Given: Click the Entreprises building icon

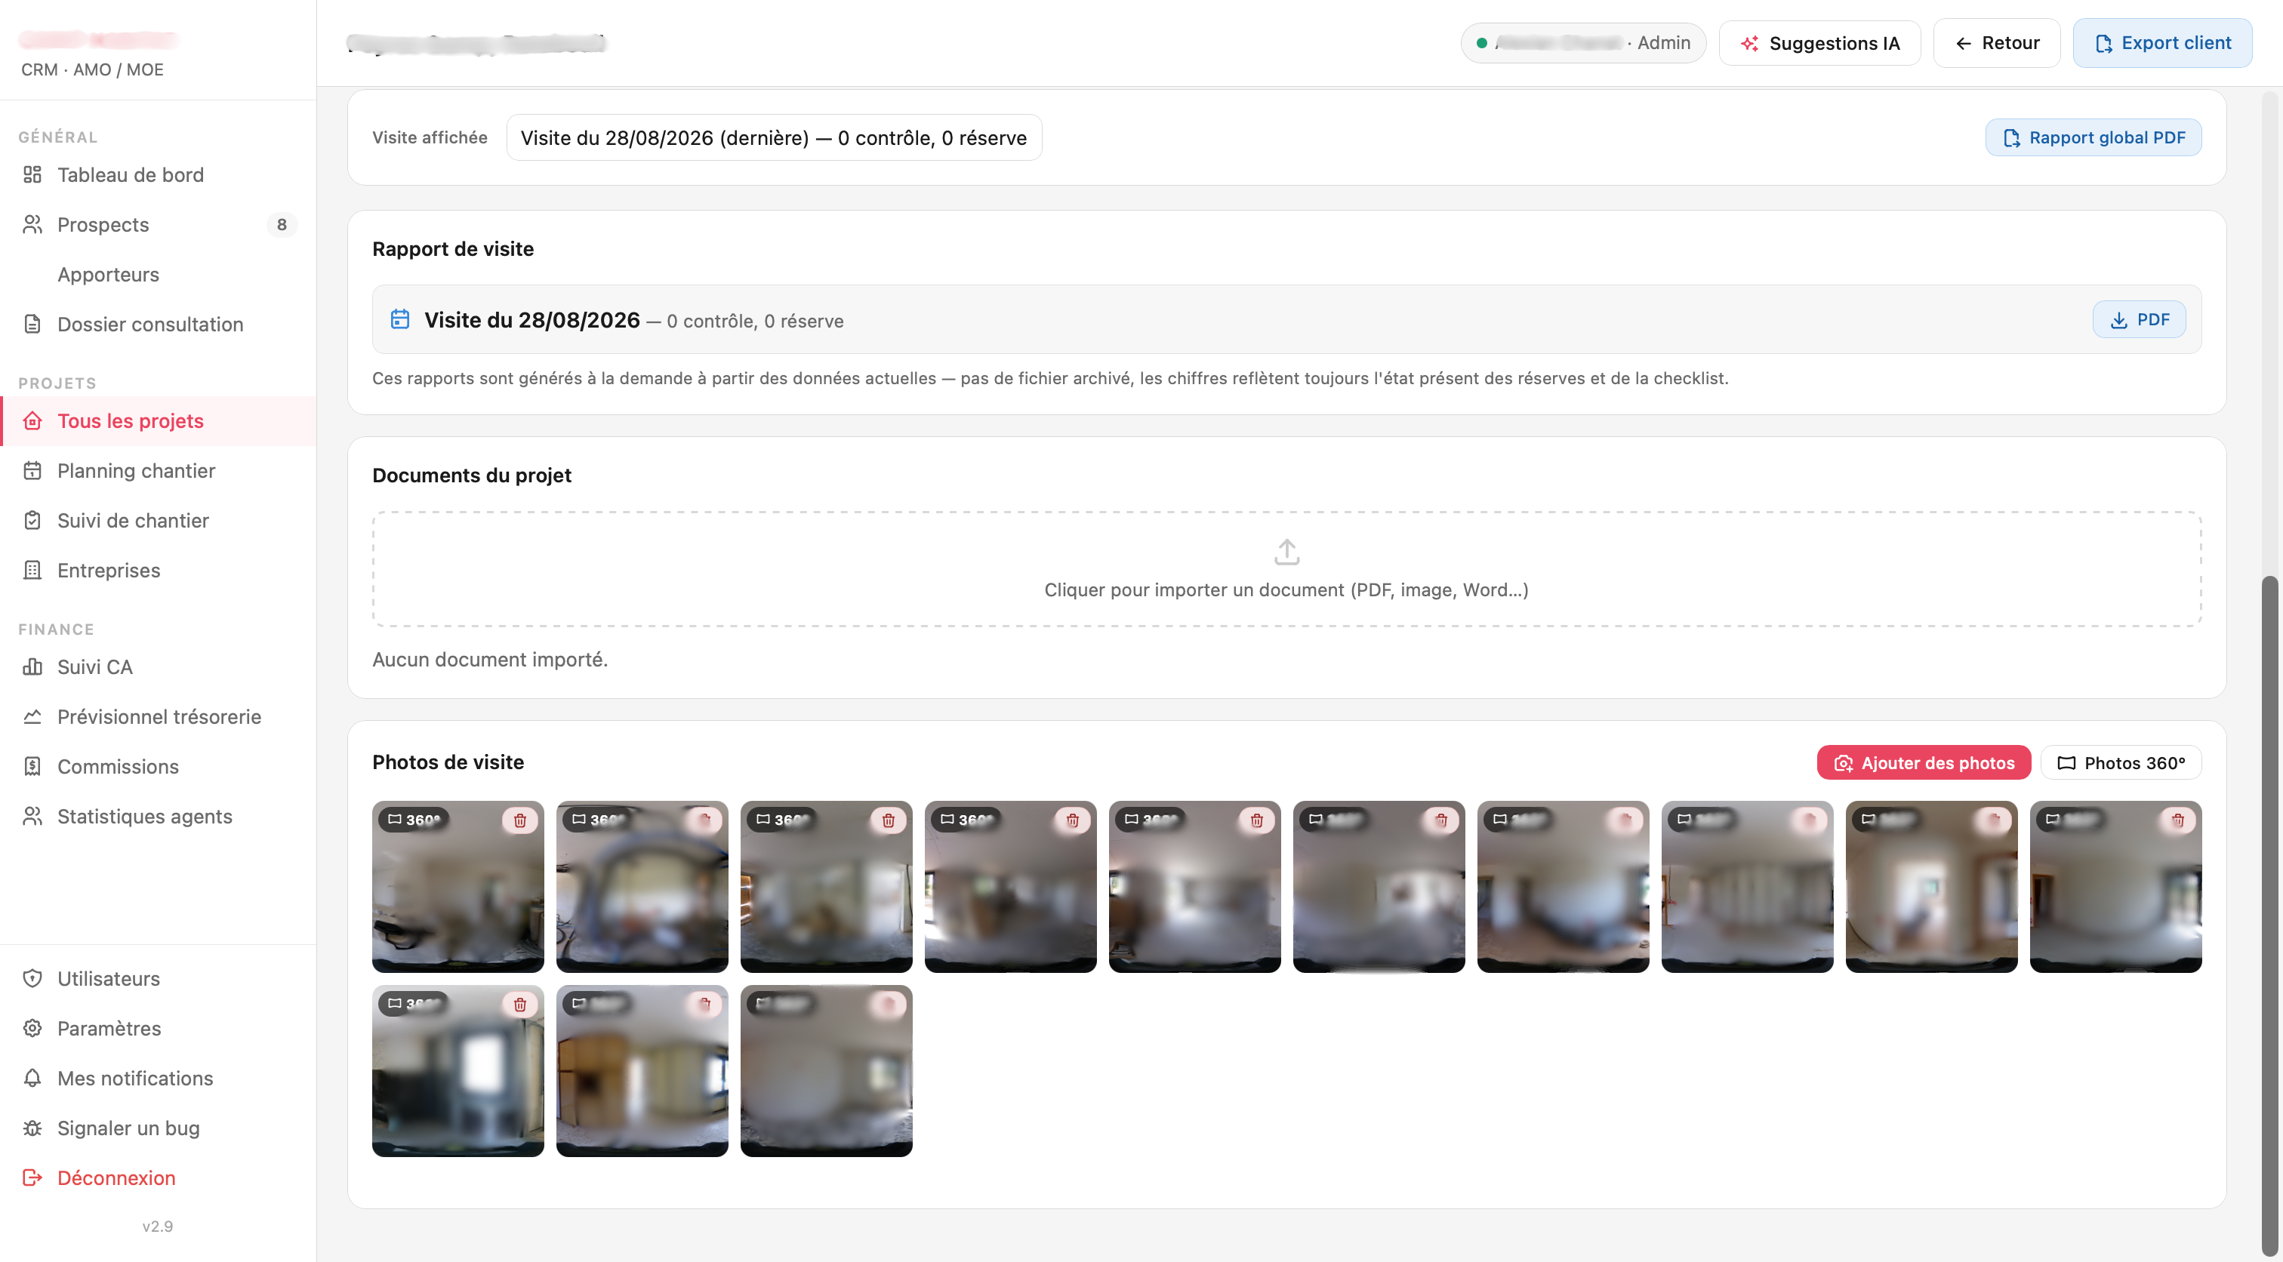Looking at the screenshot, I should tap(32, 570).
